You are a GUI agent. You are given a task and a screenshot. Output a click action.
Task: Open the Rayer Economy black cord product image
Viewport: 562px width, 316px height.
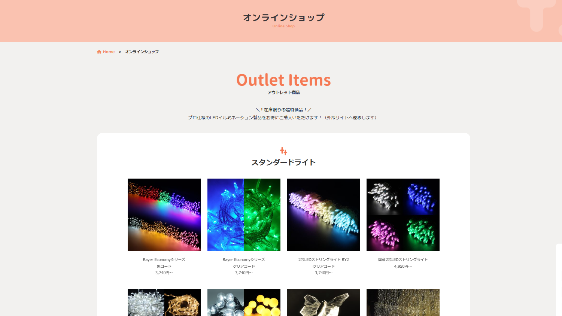164,215
